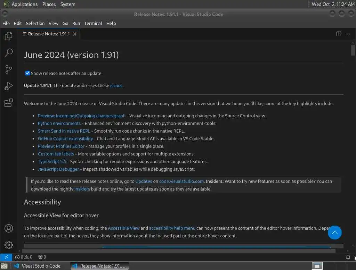The width and height of the screenshot is (356, 270).
Task: Open the System menu in top panel
Action: [x=68, y=4]
